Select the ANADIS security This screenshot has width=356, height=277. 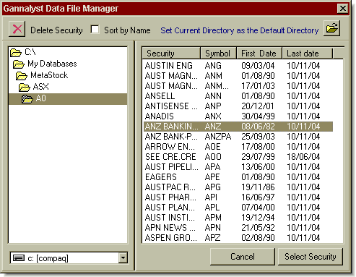(238, 116)
